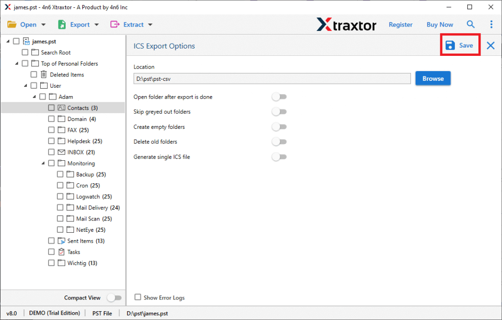Screen dimensions: 502x320
Task: Open the Extract dropdown arrow
Action: [x=150, y=25]
